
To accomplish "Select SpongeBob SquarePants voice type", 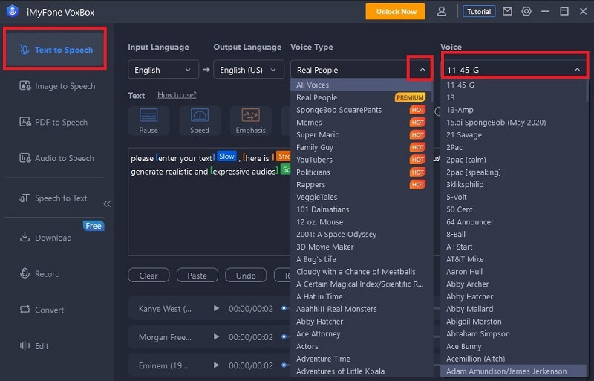I will pos(361,110).
